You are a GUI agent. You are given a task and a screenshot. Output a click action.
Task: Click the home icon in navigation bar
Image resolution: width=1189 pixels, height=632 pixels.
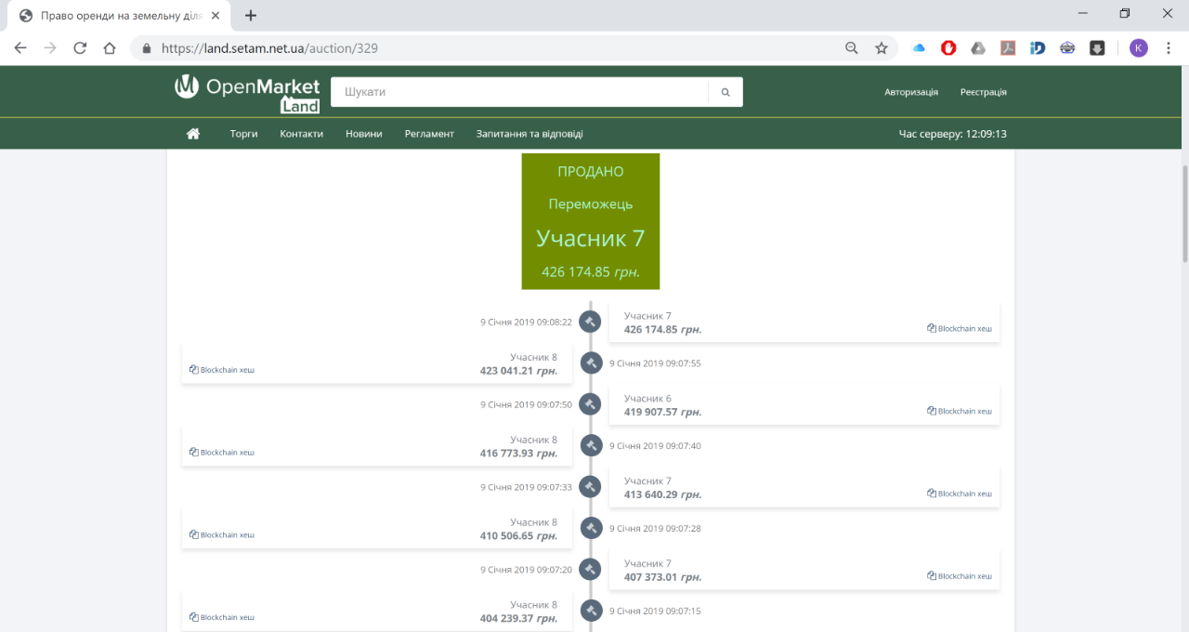193,134
